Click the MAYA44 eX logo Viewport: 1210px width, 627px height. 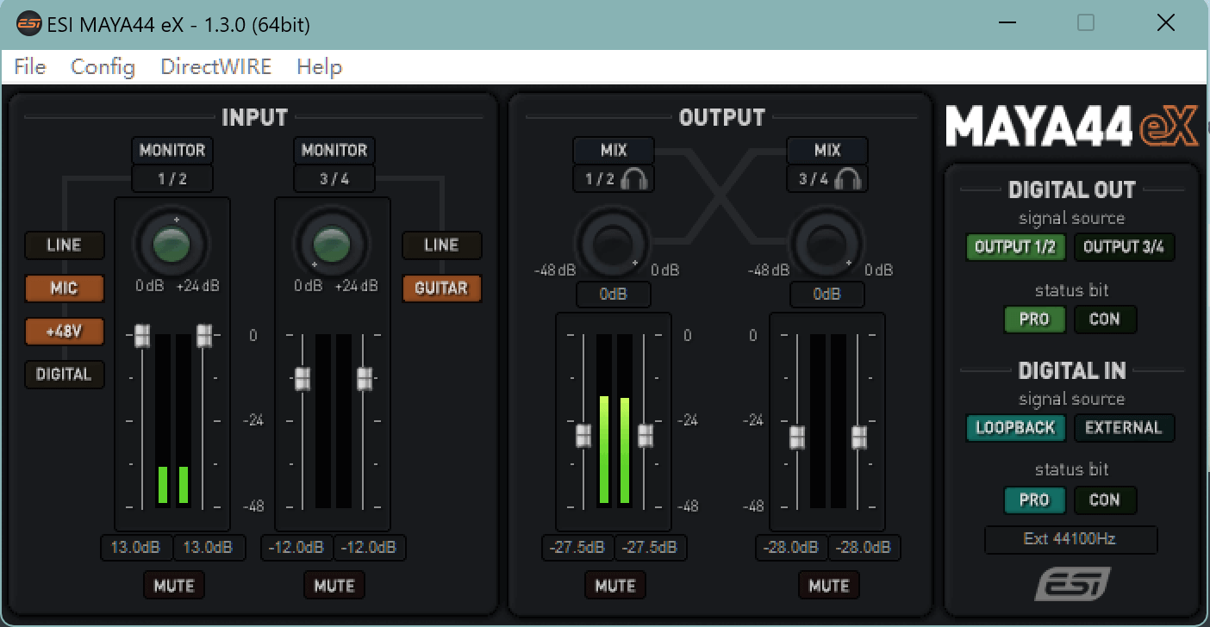pyautogui.click(x=1071, y=127)
